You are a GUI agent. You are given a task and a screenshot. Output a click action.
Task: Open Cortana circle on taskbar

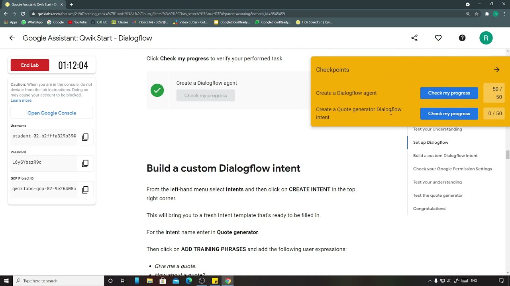(x=110, y=281)
